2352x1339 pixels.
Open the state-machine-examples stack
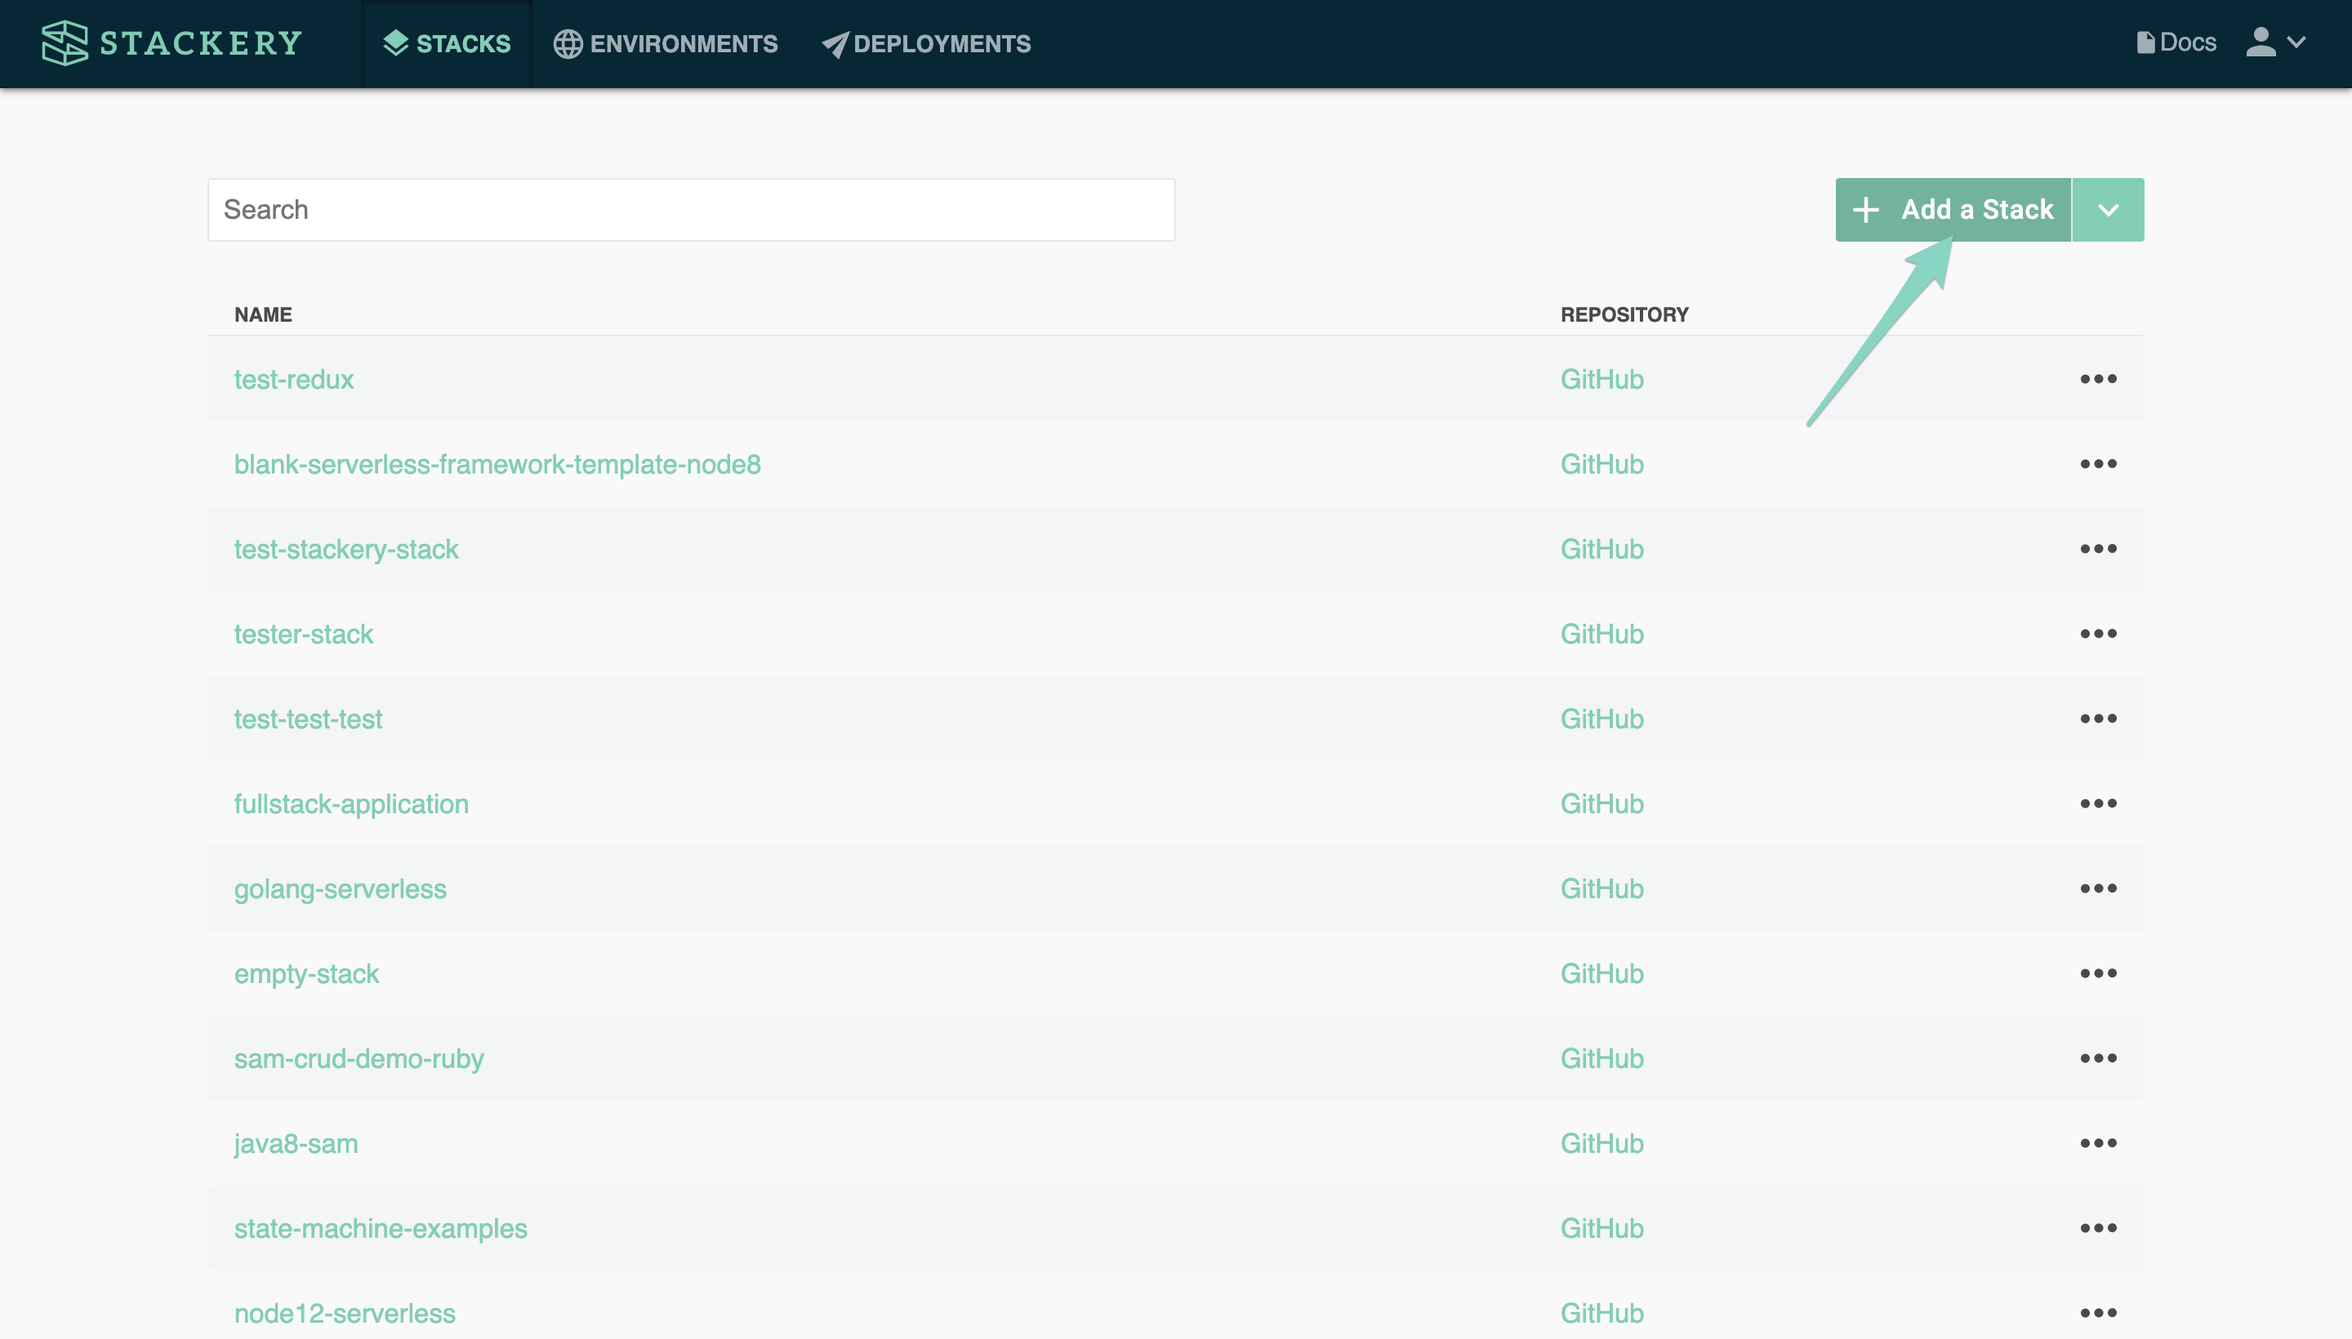[380, 1229]
